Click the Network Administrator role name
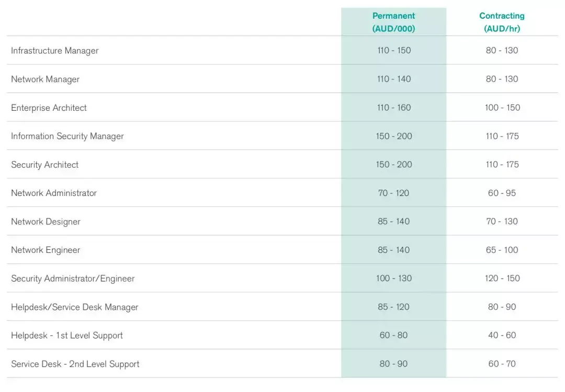The height and width of the screenshot is (392, 565). pyautogui.click(x=54, y=193)
